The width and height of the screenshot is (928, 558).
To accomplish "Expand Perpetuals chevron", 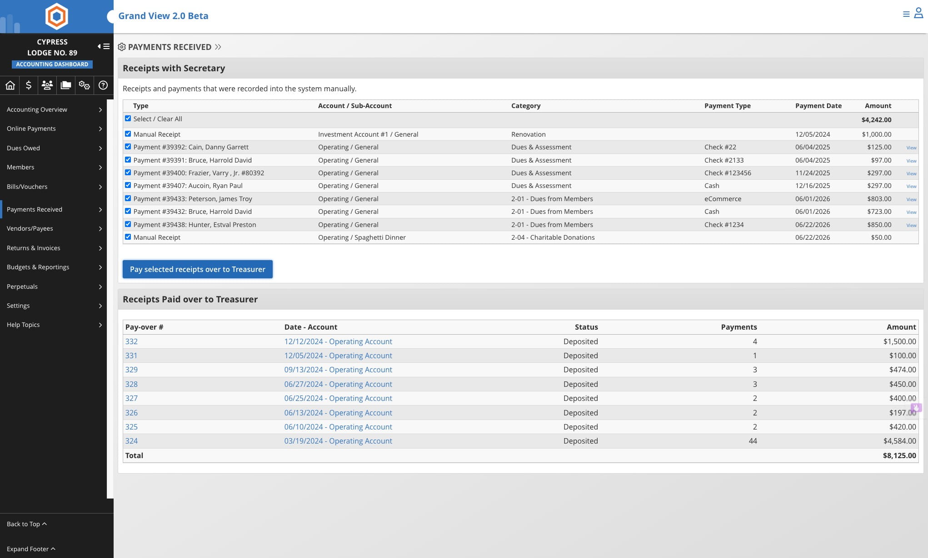I will 100,286.
